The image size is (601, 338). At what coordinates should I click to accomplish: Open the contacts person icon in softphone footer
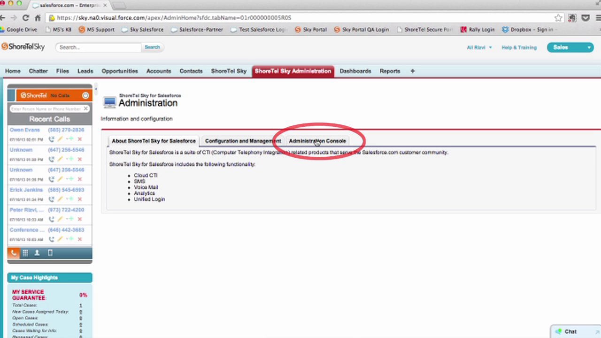(x=37, y=253)
